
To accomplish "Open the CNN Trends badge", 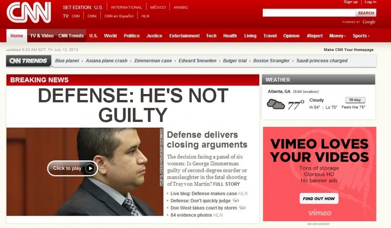I will pos(28,61).
